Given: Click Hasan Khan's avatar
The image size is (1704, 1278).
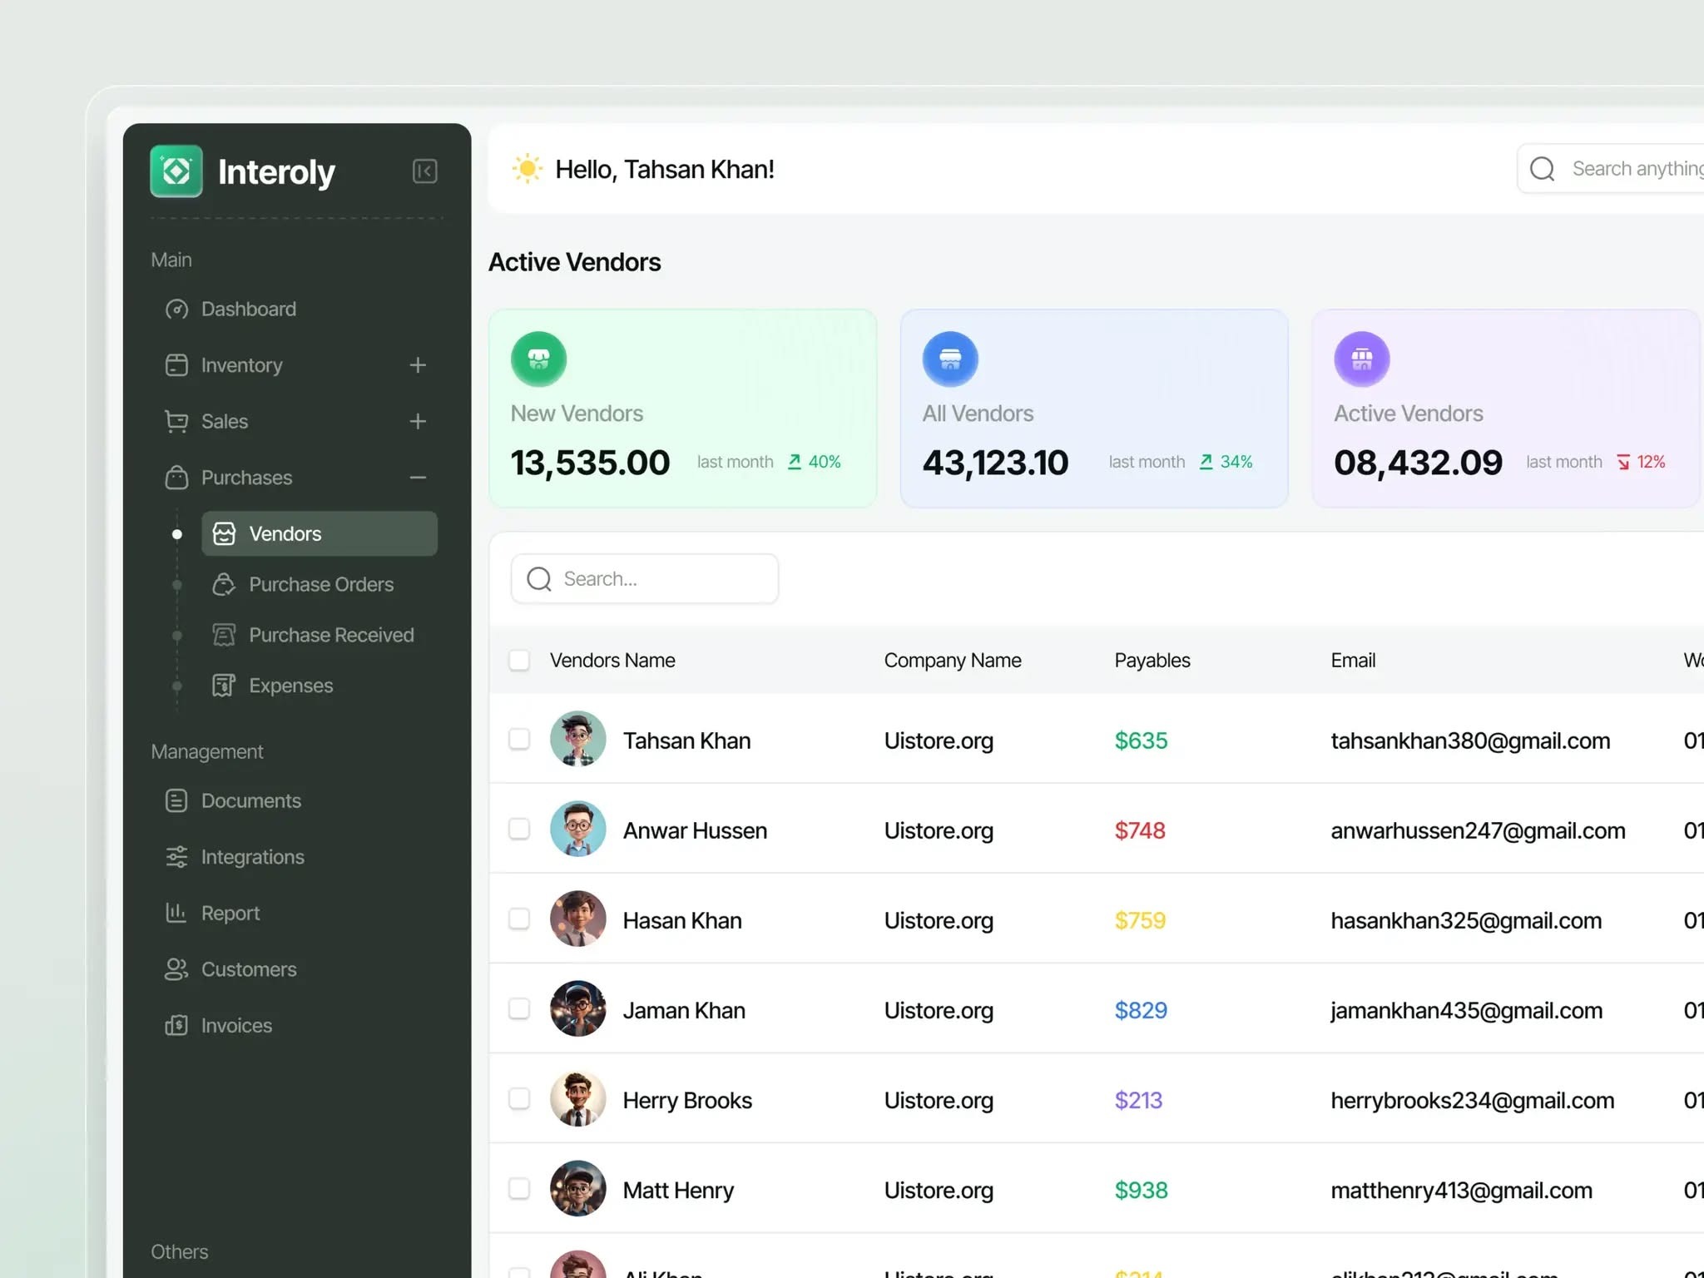Looking at the screenshot, I should (x=578, y=919).
